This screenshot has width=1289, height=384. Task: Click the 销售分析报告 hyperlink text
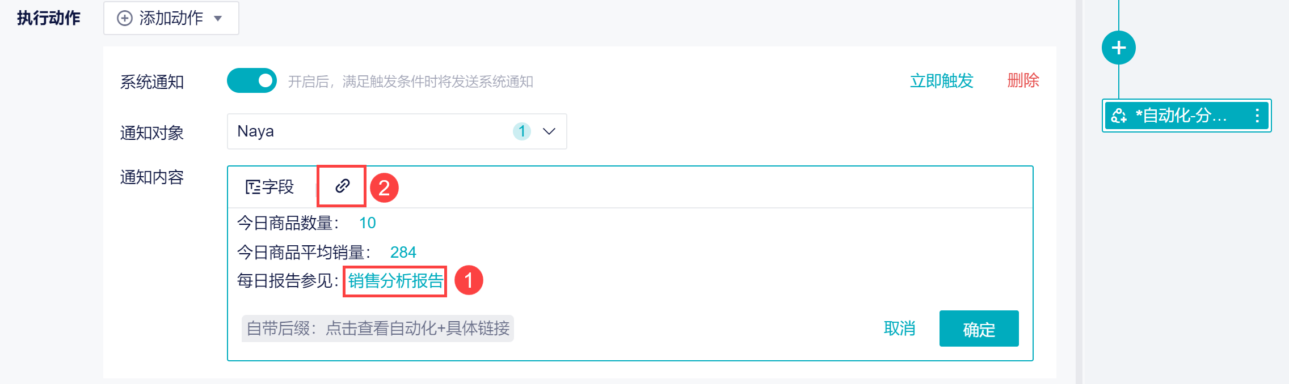tap(395, 281)
